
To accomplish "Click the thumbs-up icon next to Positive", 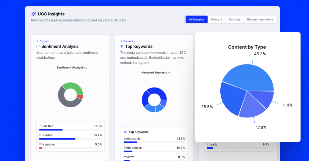I will 40,126.
